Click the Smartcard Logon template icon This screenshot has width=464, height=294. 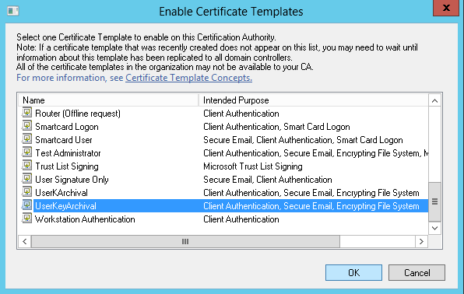26,126
